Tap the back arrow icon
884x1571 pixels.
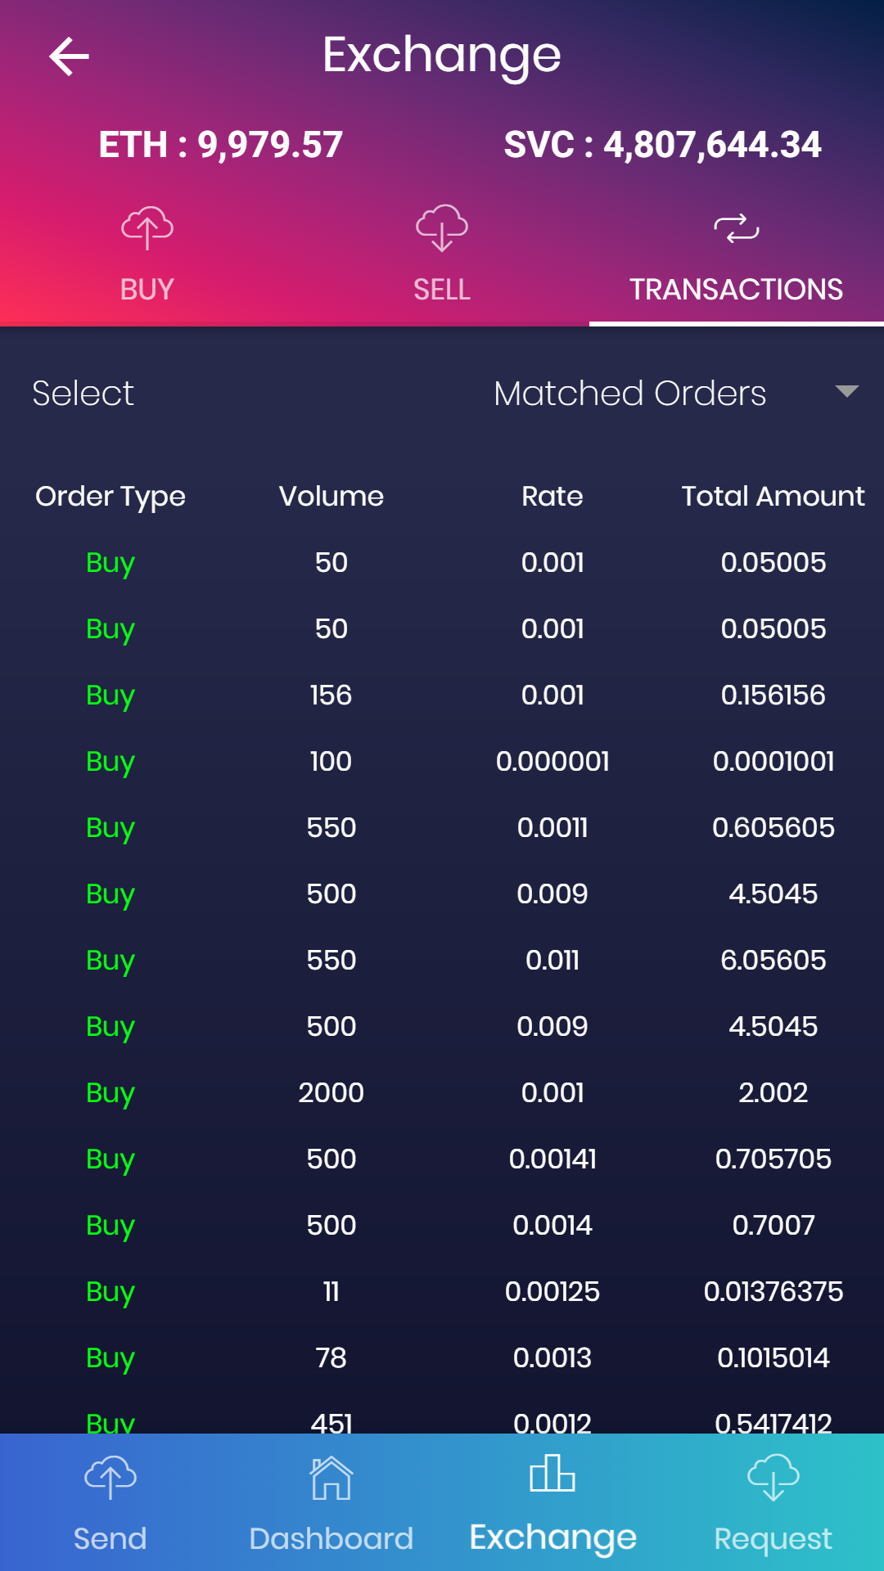click(x=70, y=56)
